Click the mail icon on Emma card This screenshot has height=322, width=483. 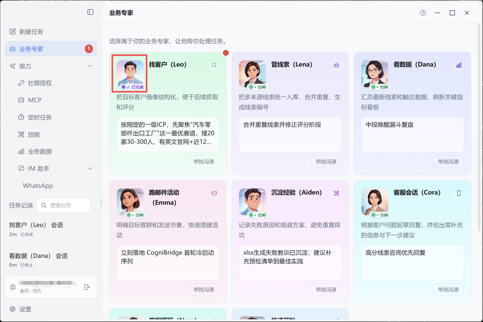(214, 193)
